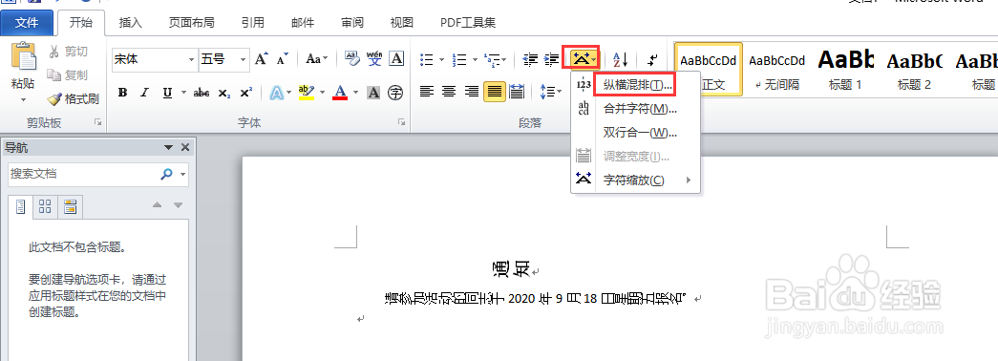998x361 pixels.
Task: Center align the text
Action: click(449, 92)
